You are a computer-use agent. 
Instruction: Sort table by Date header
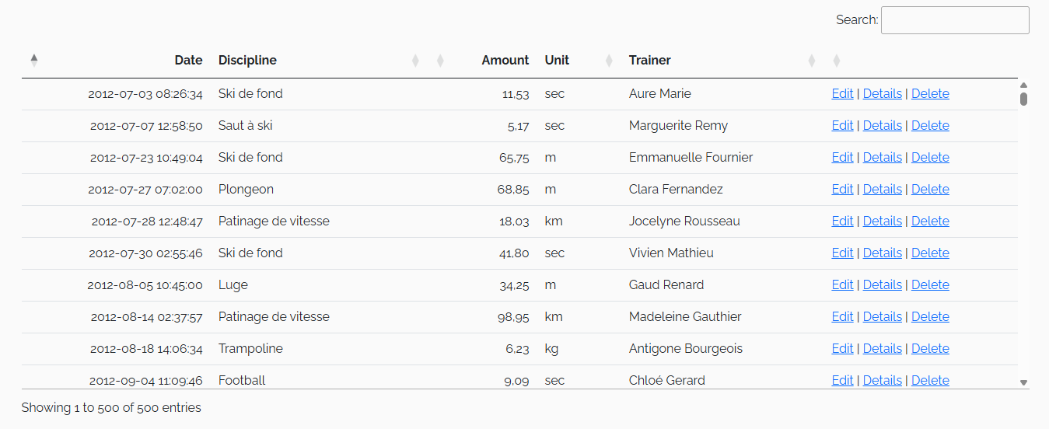188,60
